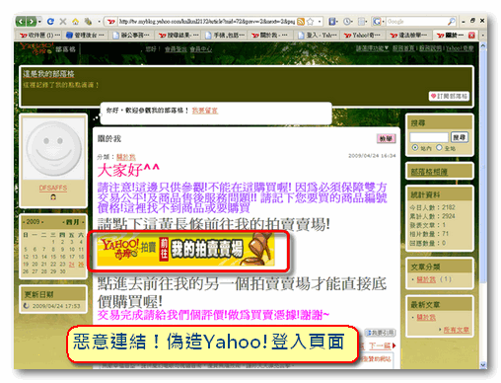Image resolution: width=501 pixels, height=383 pixels.
Task: Open the 服務說明 link in the header
Action: coord(430,48)
